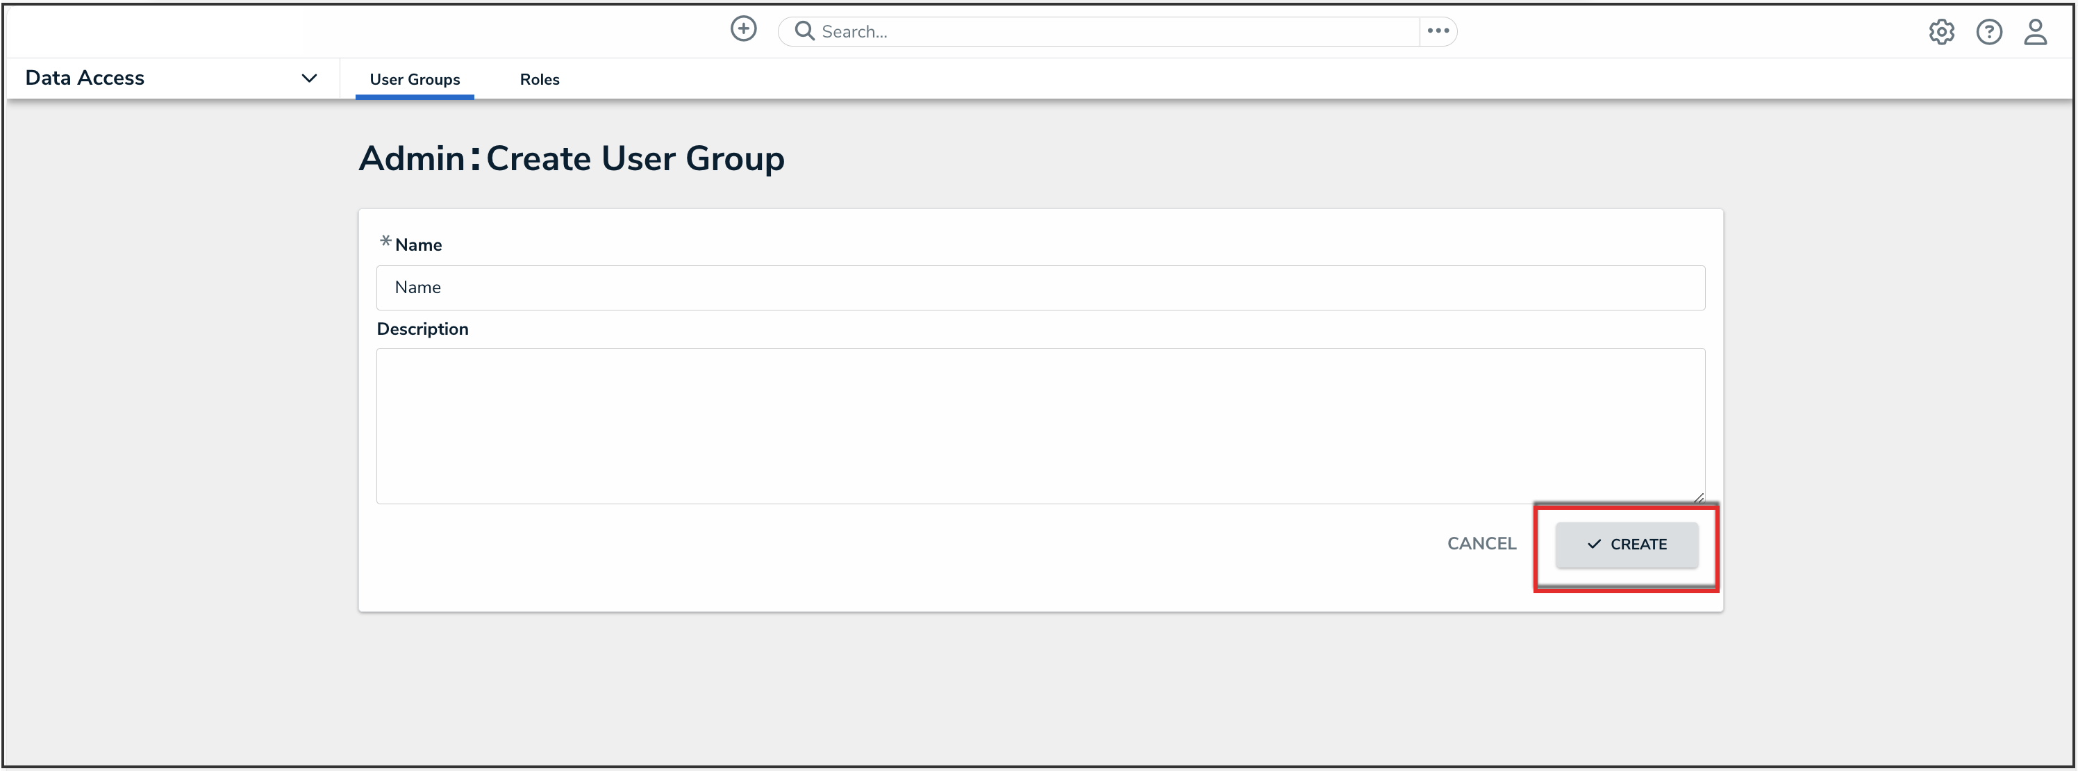Click the magnifying glass search icon
The image size is (2078, 771).
coord(804,31)
